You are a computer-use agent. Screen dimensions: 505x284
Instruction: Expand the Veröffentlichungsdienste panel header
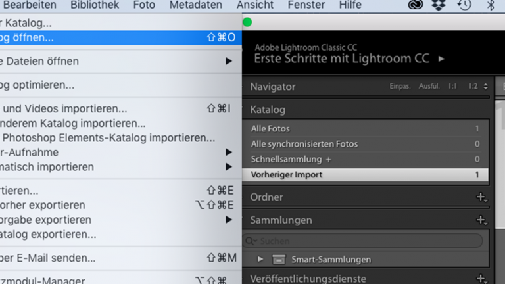coord(308,279)
